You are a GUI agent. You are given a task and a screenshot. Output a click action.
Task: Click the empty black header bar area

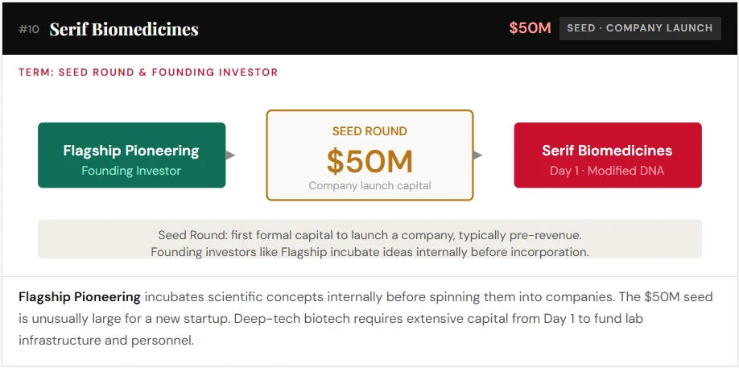click(354, 29)
